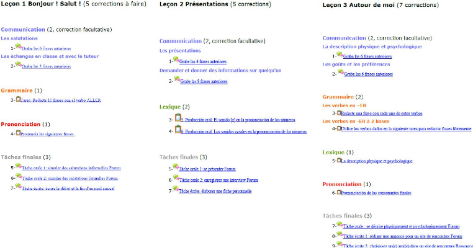Open Tarea: Redacte 10 frases con el verbo ALLER
Image resolution: width=473 pixels, height=248 pixels.
61,100
